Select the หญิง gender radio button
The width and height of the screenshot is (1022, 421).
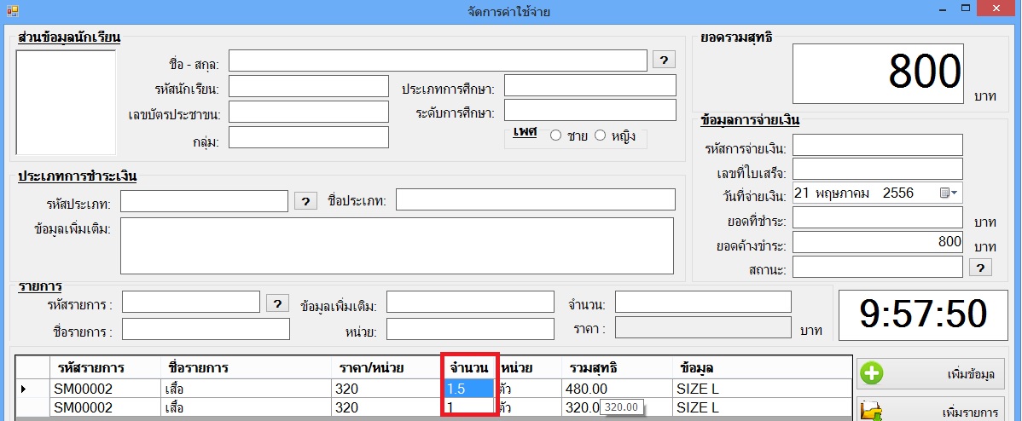point(601,136)
